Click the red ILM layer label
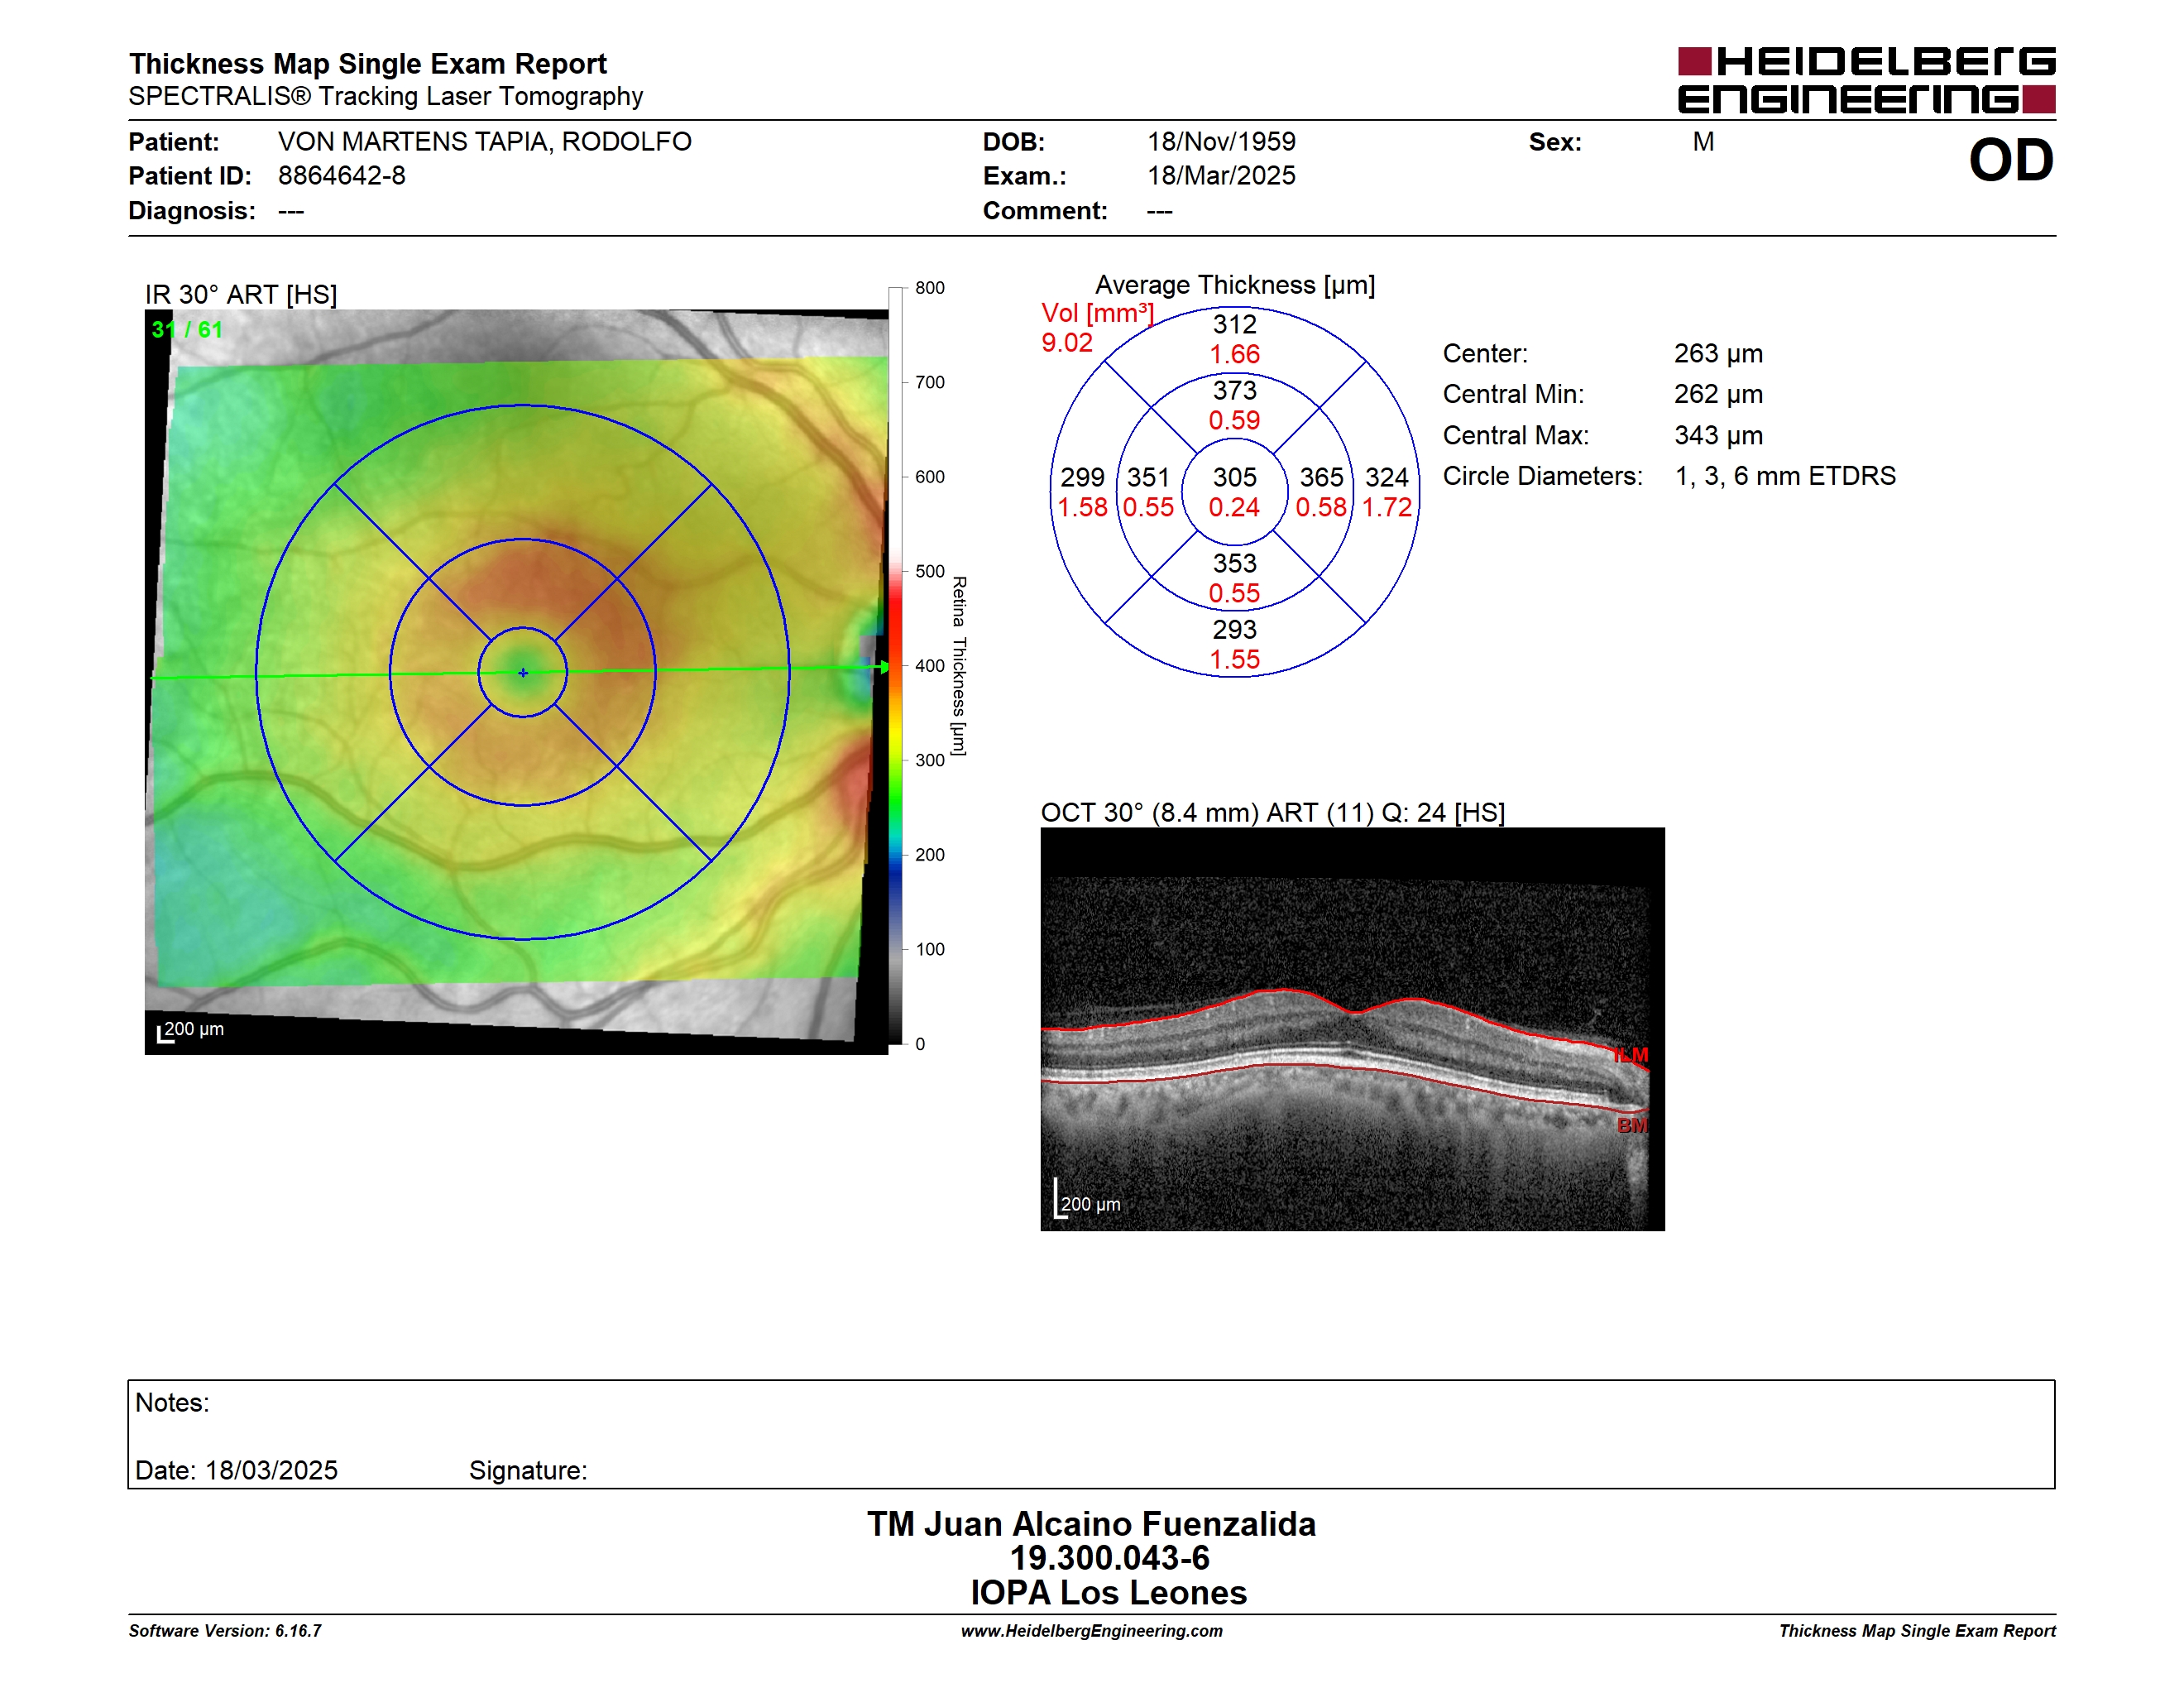 [1630, 1055]
